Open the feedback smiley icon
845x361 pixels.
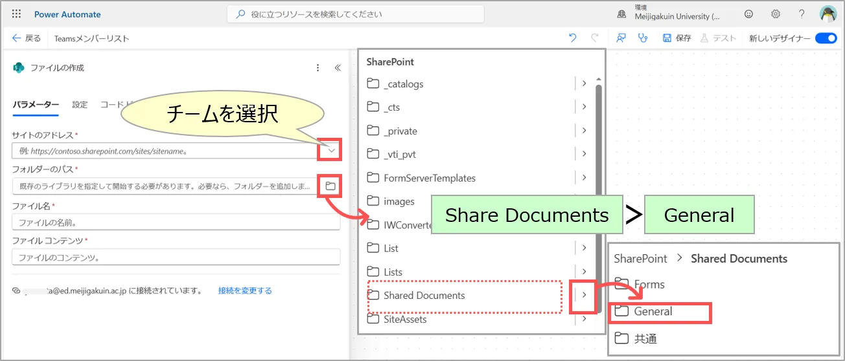point(749,14)
